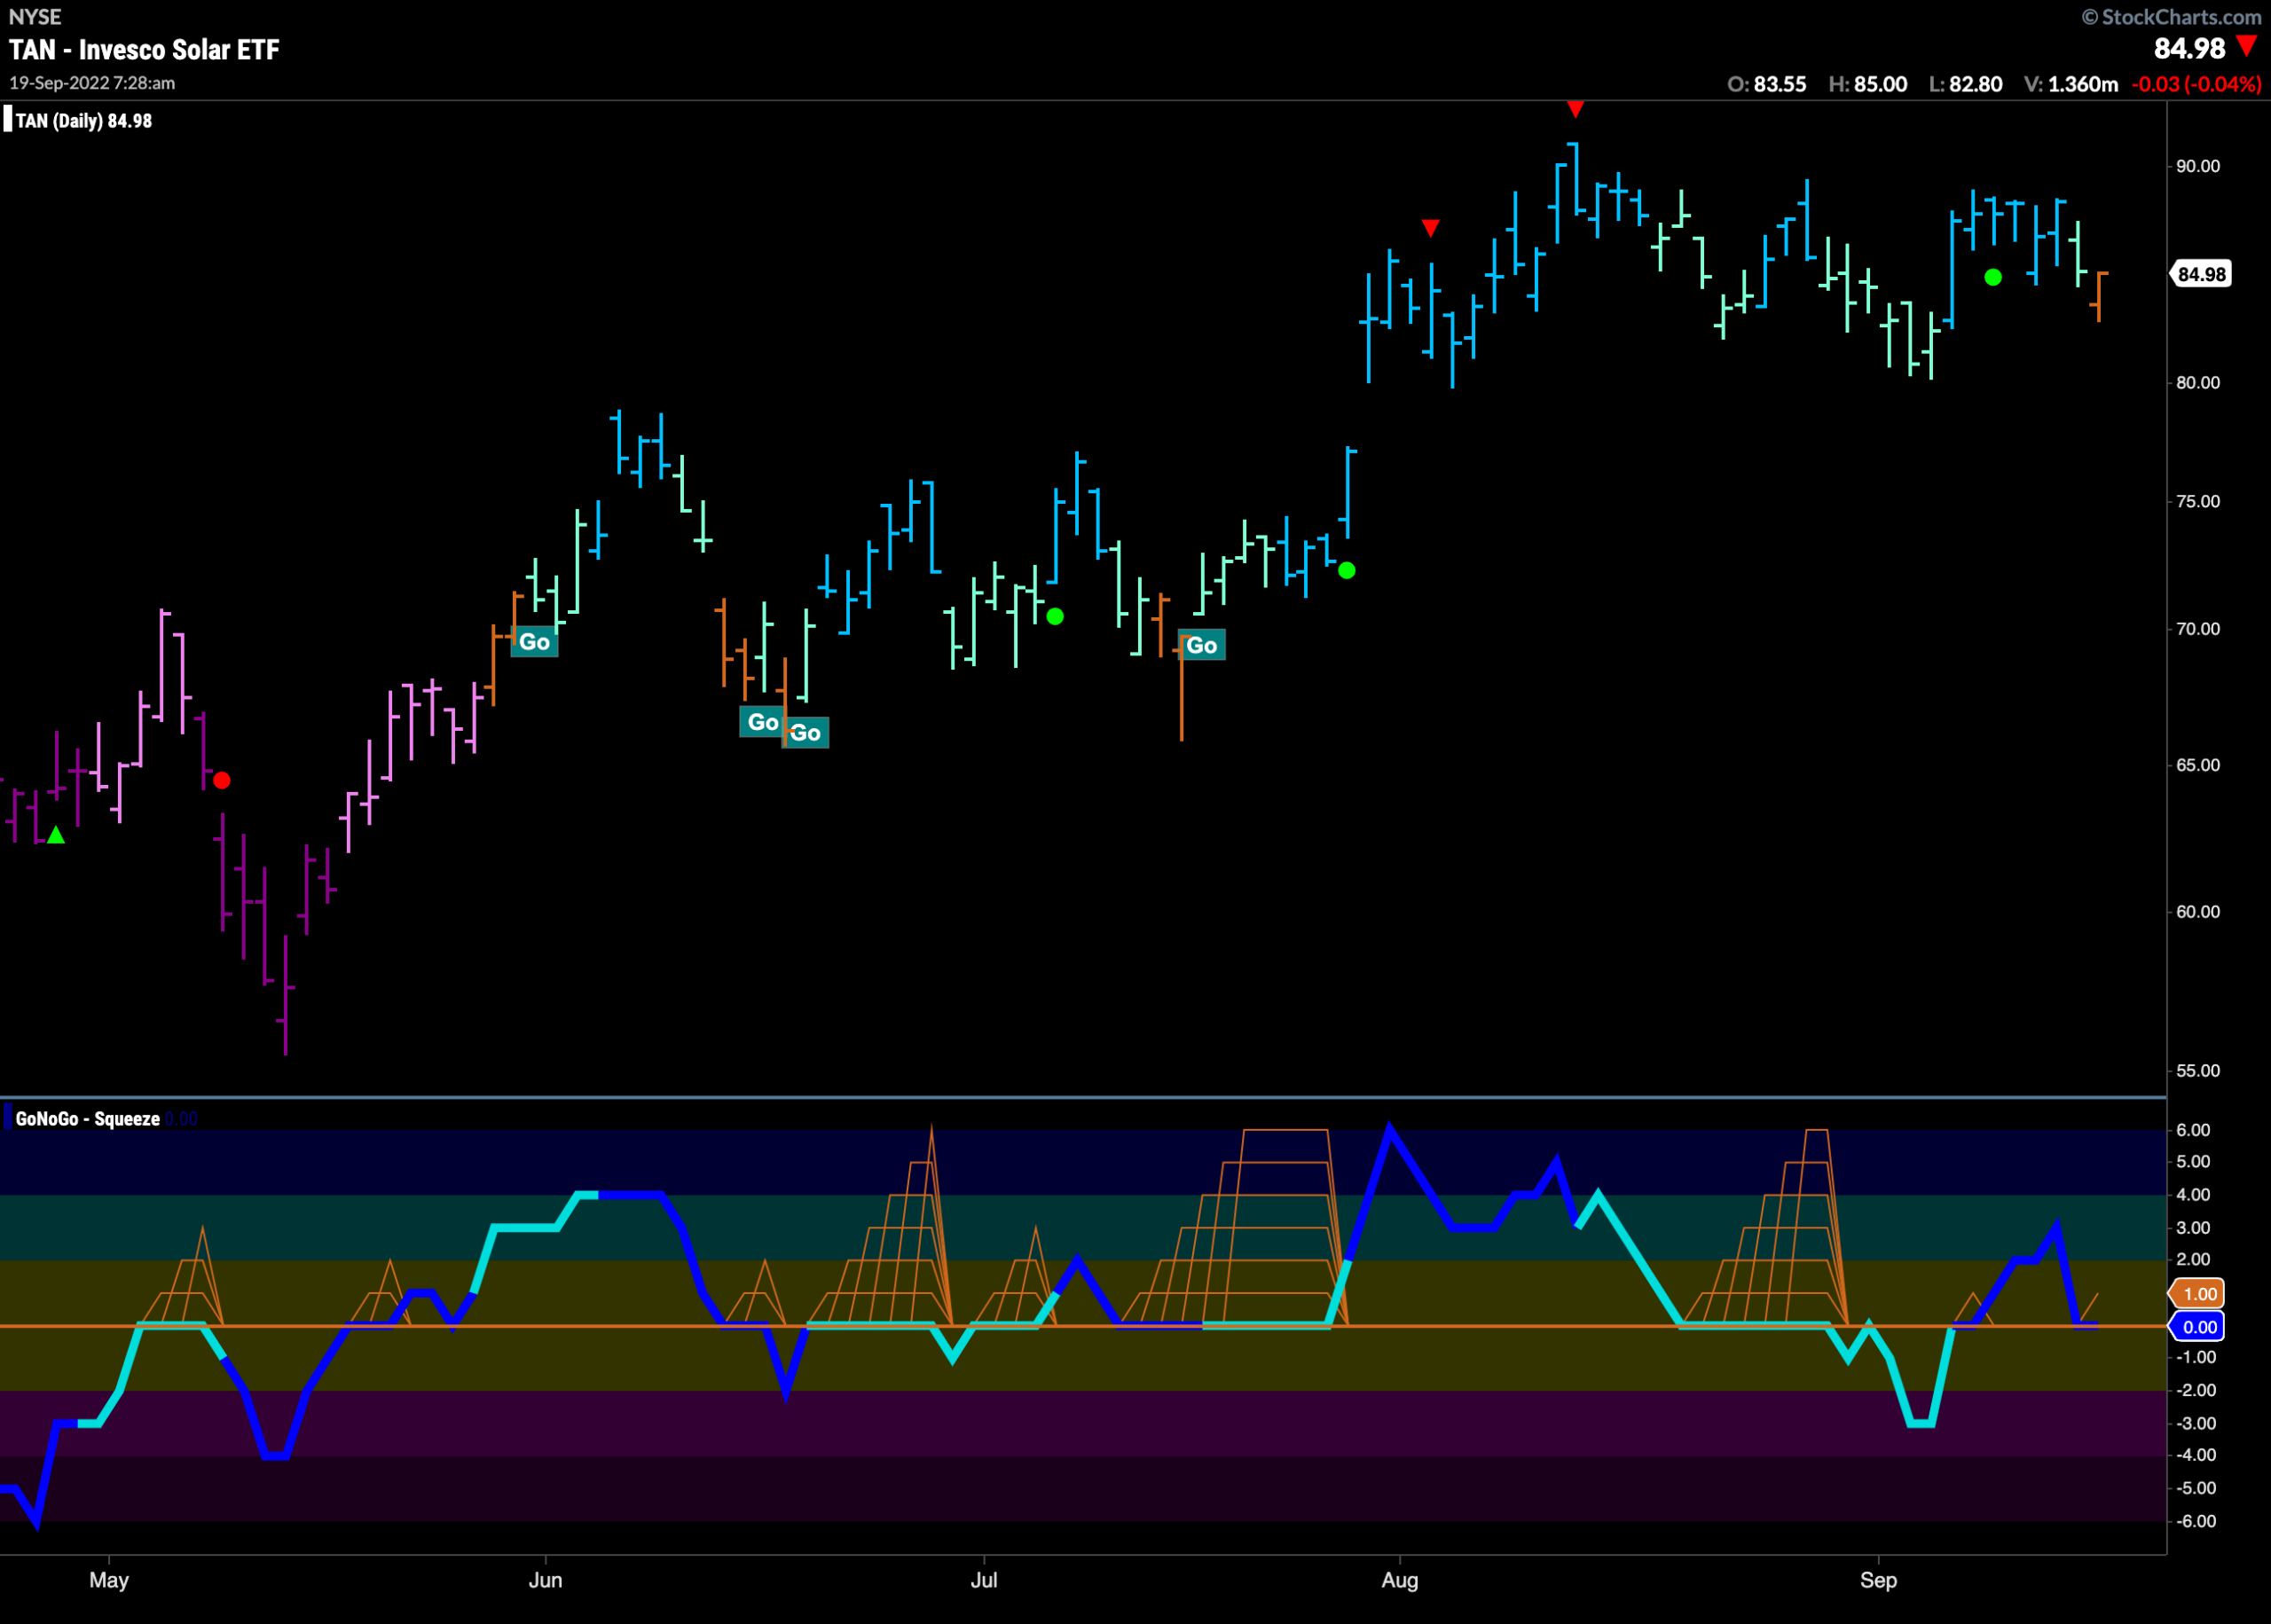Click the orange 1.00 squeeze value tag
The width and height of the screenshot is (2271, 1624).
pos(2197,1294)
